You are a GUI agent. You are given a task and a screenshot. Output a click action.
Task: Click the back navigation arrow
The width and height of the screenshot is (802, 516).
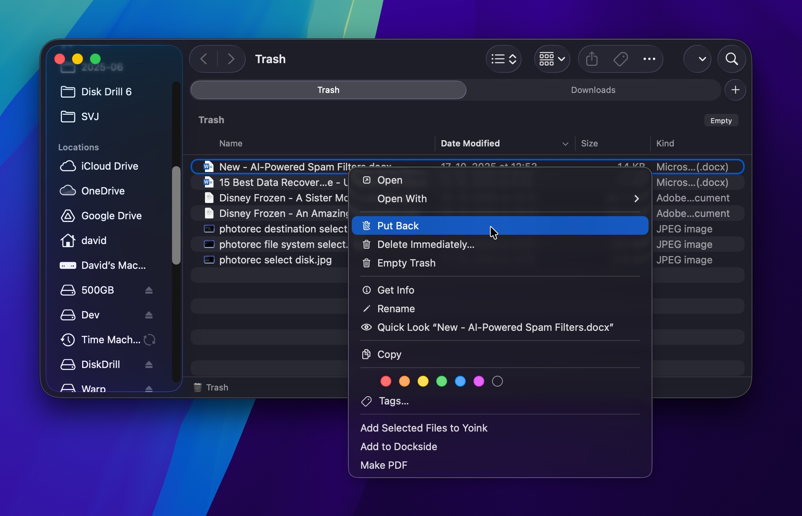coord(204,59)
